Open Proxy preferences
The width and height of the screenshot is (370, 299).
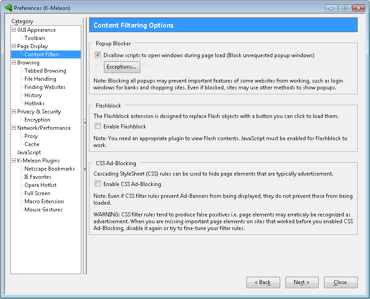31,136
